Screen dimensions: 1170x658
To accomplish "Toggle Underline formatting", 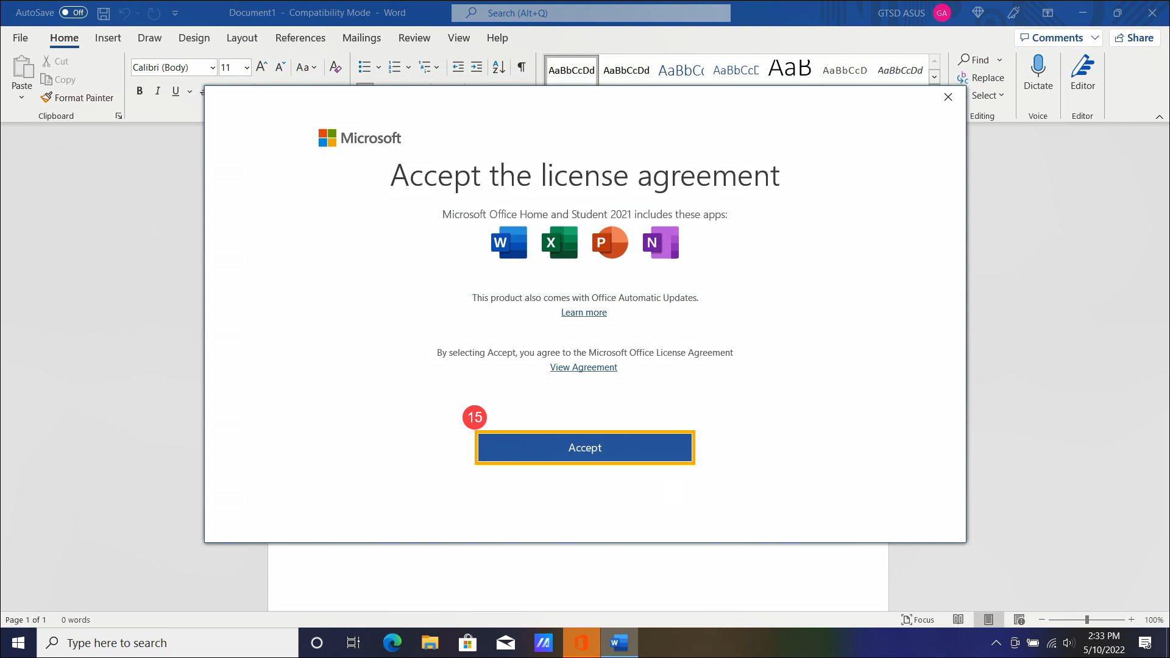I will coord(175,91).
